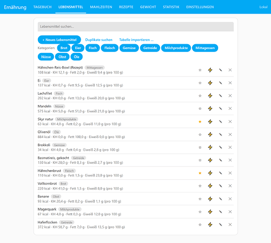Edit the Mandeln food item
The height and width of the screenshot is (243, 271).
pyautogui.click(x=220, y=108)
